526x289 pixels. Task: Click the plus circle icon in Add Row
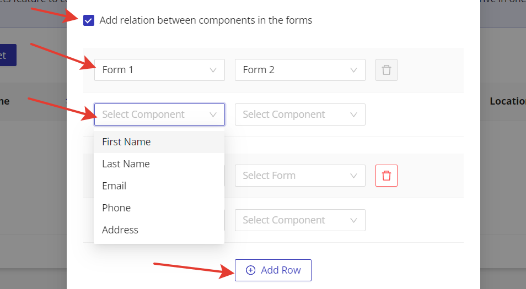click(x=251, y=270)
